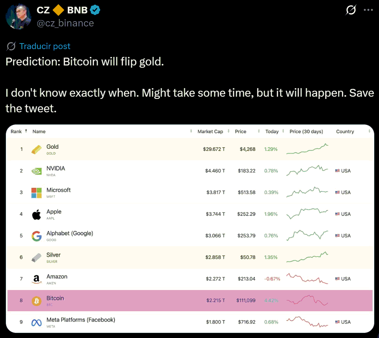The height and width of the screenshot is (338, 379).
Task: Click the Google logo icon
Action: (x=36, y=236)
